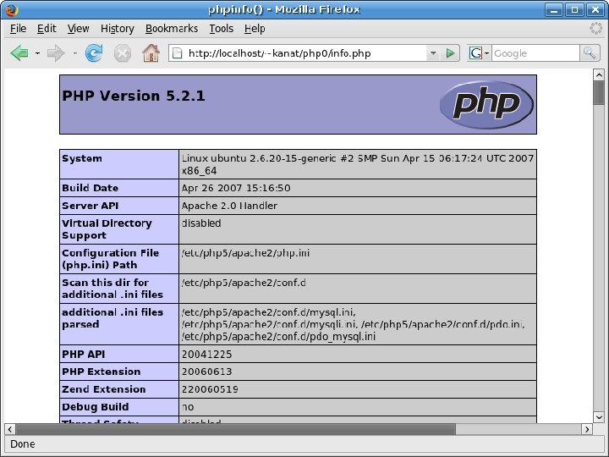Viewport: 609px width, 457px height.
Task: Click the vertical scrollbar up arrow
Action: click(x=599, y=74)
